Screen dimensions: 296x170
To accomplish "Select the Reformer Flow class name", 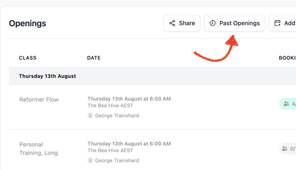I will (39, 100).
